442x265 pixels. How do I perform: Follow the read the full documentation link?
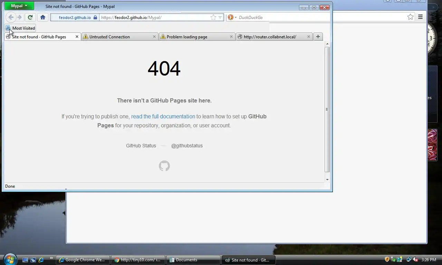pos(163,116)
